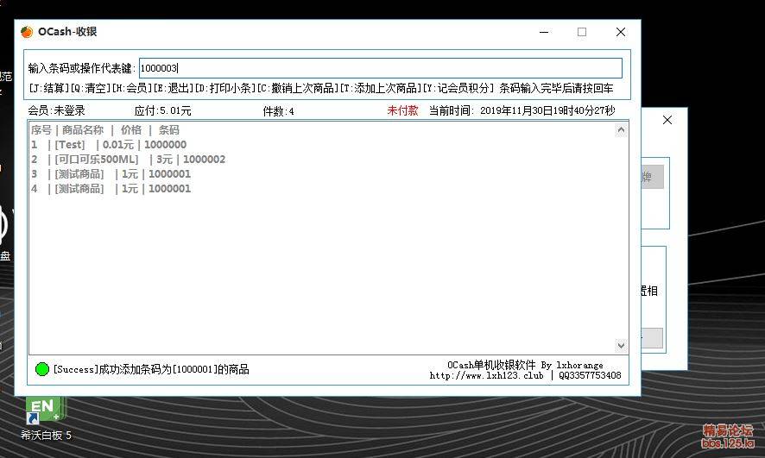Click the barcode input field containing 1000003

point(380,68)
